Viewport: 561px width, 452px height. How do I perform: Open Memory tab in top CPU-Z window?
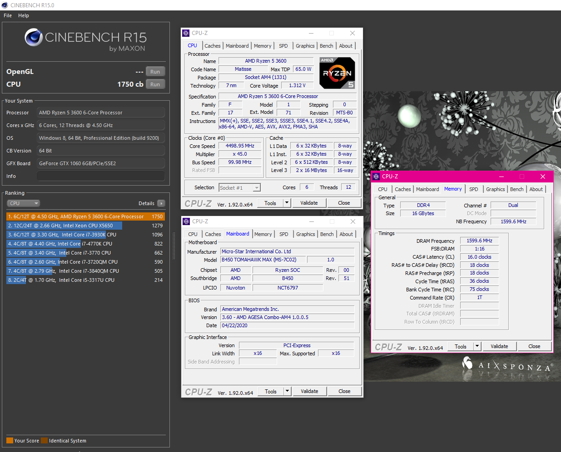coord(263,46)
